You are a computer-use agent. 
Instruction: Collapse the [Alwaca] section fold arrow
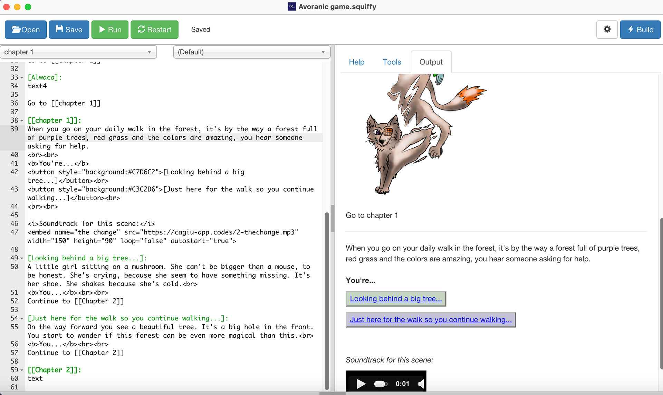point(22,78)
